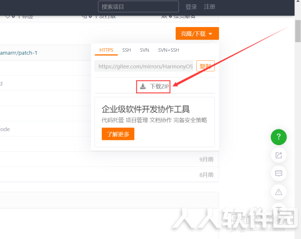
Task: Expand the 克隆/下载 dropdown button
Action: click(197, 34)
